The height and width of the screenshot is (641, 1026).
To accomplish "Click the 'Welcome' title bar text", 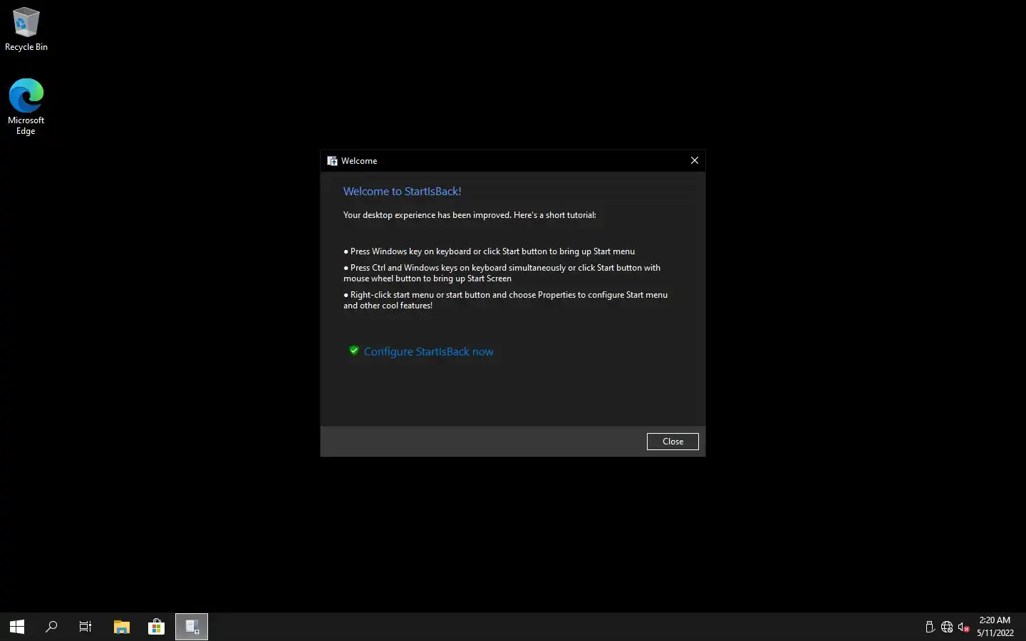I will tap(359, 161).
